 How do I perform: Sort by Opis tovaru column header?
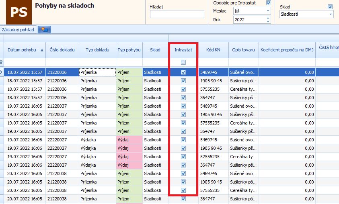coord(244,50)
